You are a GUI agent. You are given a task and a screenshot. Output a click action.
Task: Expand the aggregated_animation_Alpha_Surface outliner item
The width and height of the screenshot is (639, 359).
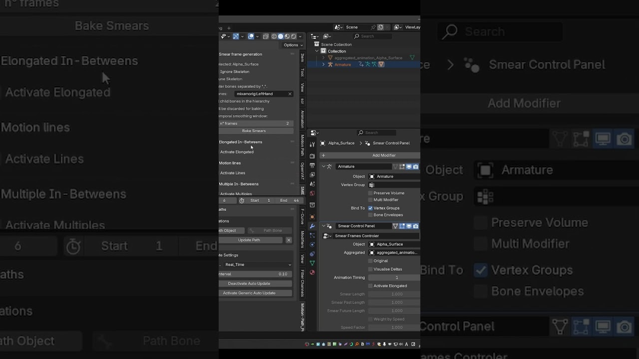323,58
